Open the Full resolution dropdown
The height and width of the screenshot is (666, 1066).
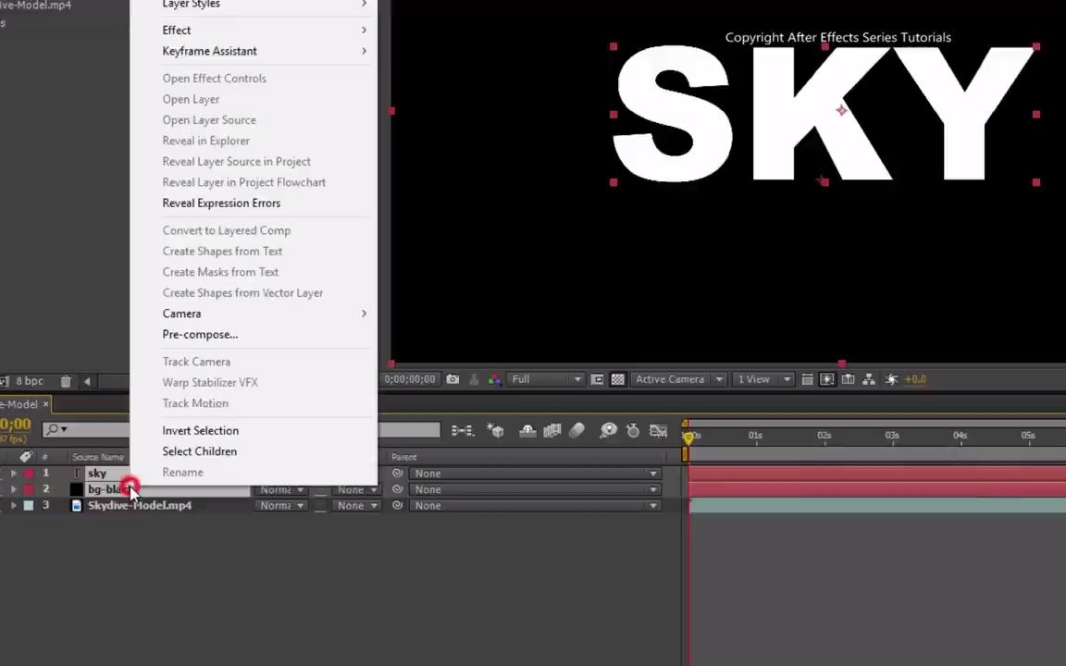tap(546, 378)
